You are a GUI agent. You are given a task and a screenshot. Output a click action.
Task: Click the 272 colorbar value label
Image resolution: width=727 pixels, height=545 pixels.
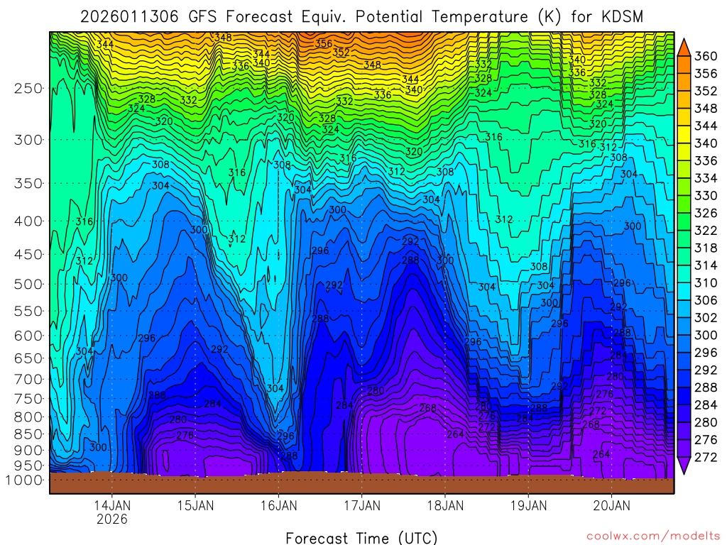(x=706, y=458)
